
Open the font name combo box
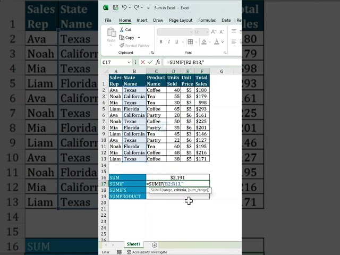click(x=175, y=32)
